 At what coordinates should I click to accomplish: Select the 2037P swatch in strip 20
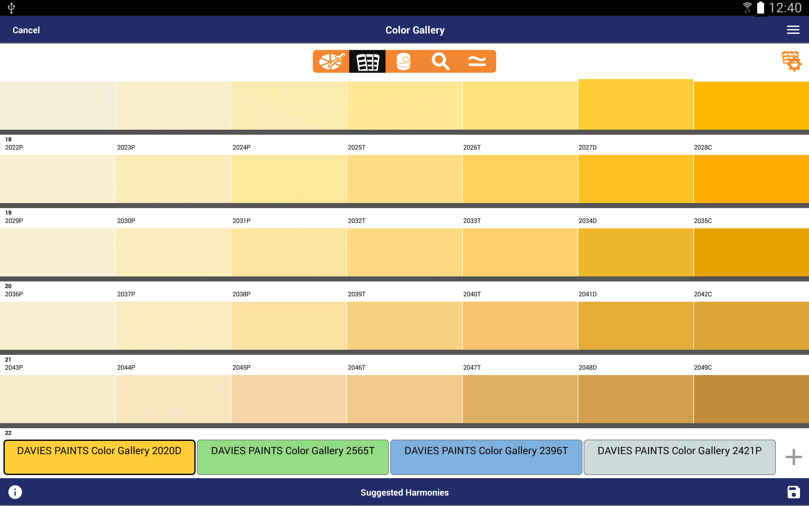coord(173,326)
